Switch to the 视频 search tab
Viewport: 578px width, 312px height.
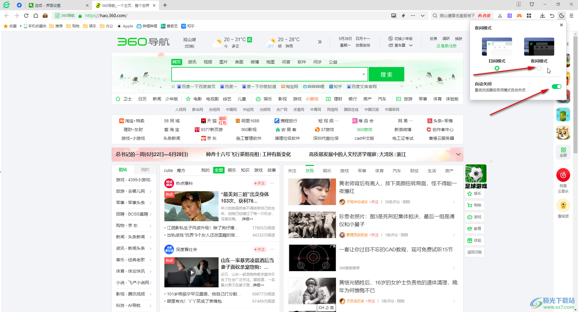click(208, 62)
